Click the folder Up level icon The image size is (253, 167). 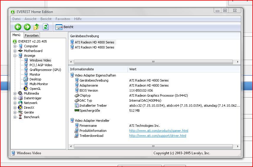coord(36,27)
